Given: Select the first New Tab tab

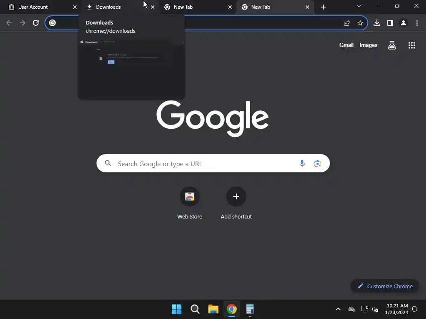Looking at the screenshot, I should (x=197, y=7).
